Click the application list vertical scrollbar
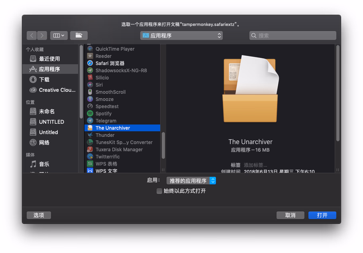The height and width of the screenshot is (253, 363). (x=163, y=145)
